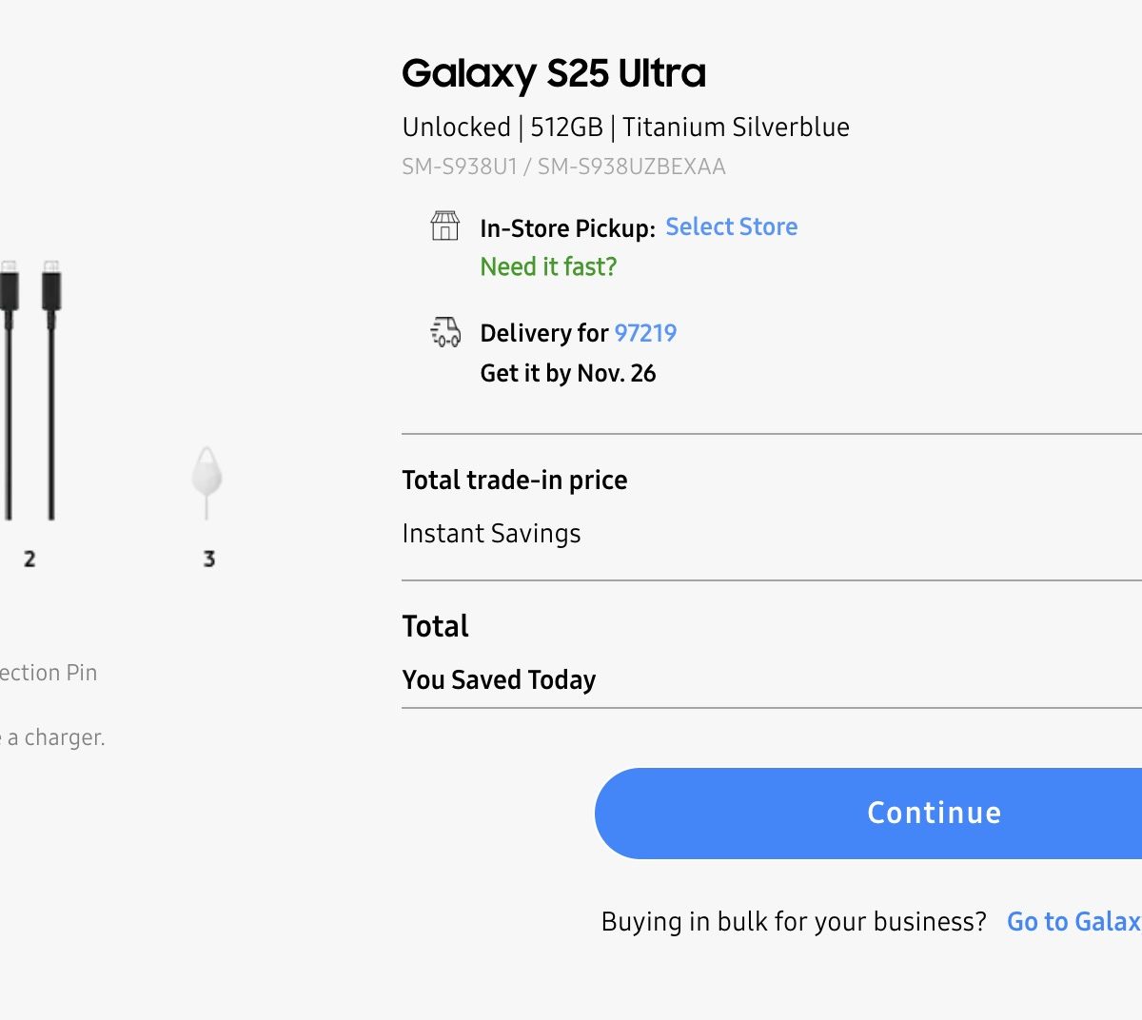This screenshot has height=1020, width=1142.
Task: Click the number 2 under the cable
Action: [30, 559]
